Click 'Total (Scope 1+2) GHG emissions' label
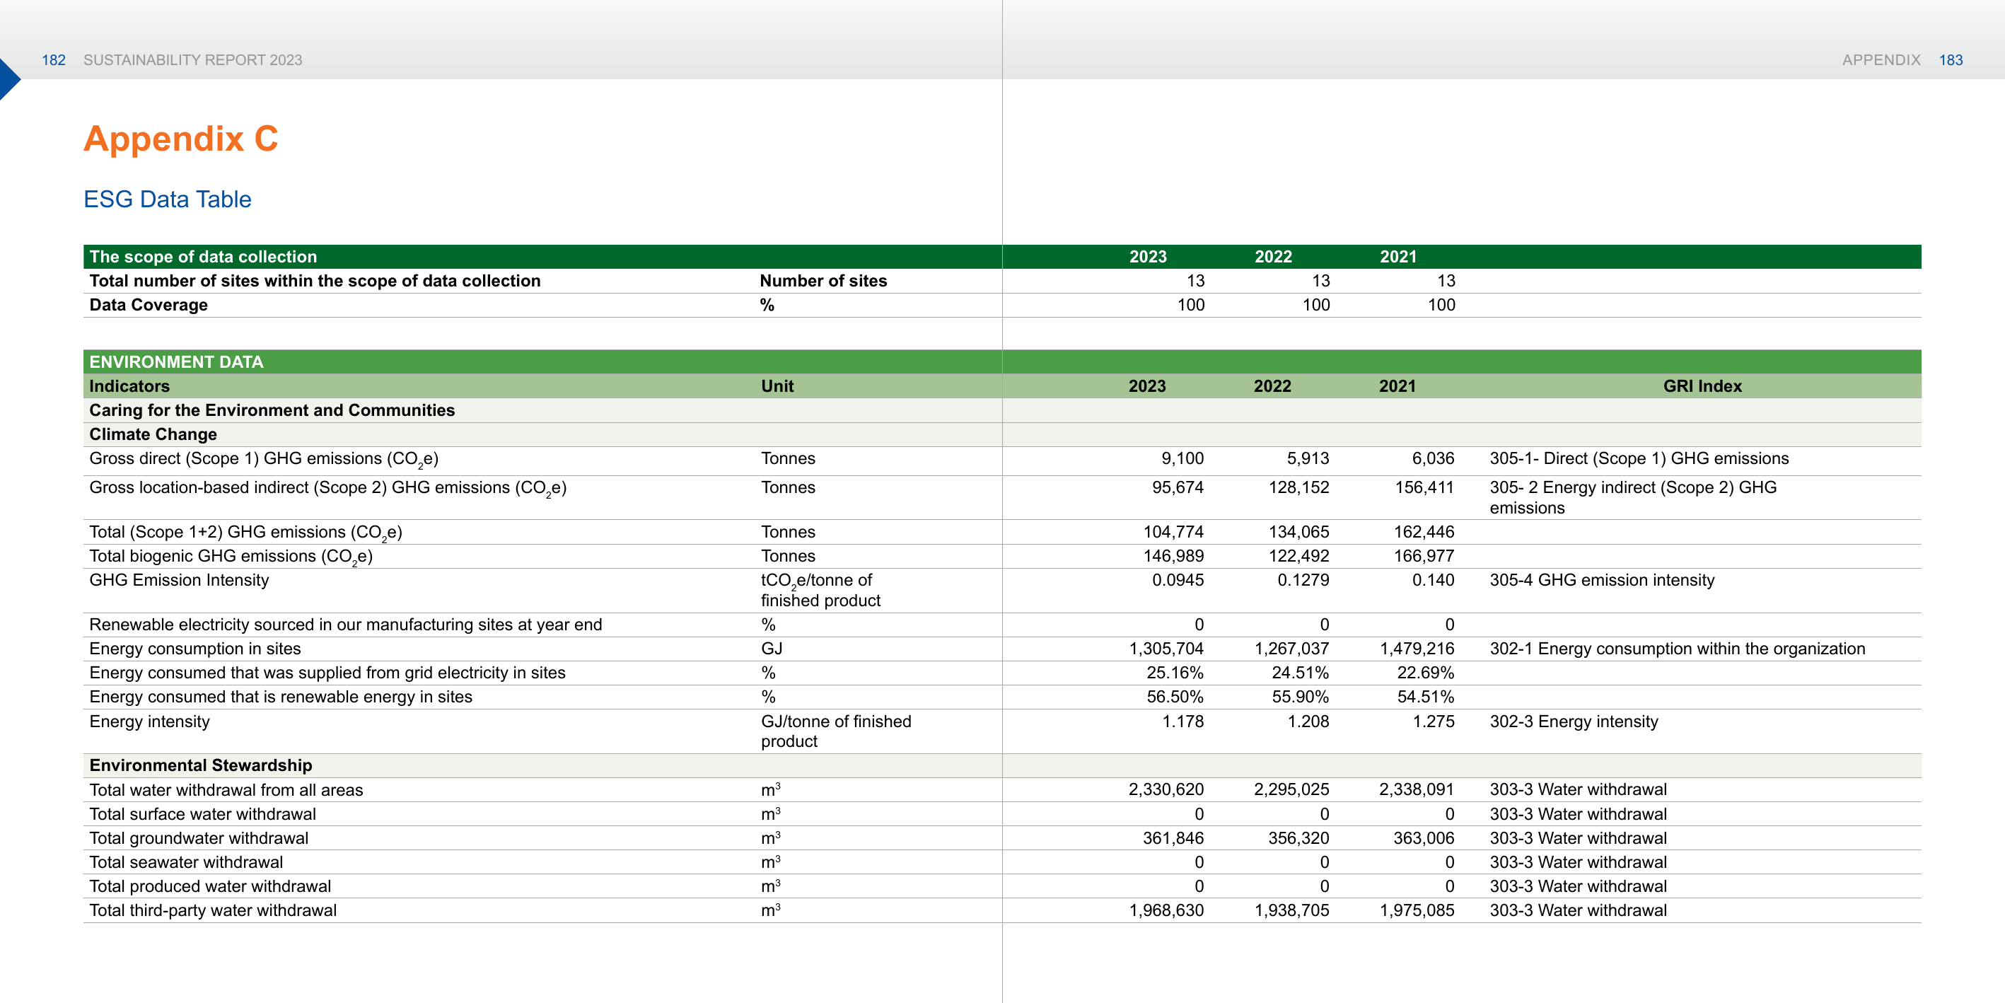Screen dimensions: 2005x1003 246,533
